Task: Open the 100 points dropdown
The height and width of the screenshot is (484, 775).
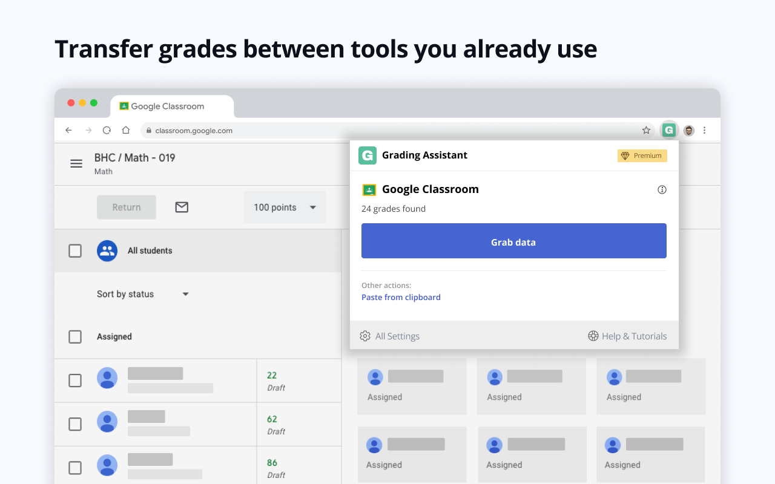Action: [x=285, y=208]
